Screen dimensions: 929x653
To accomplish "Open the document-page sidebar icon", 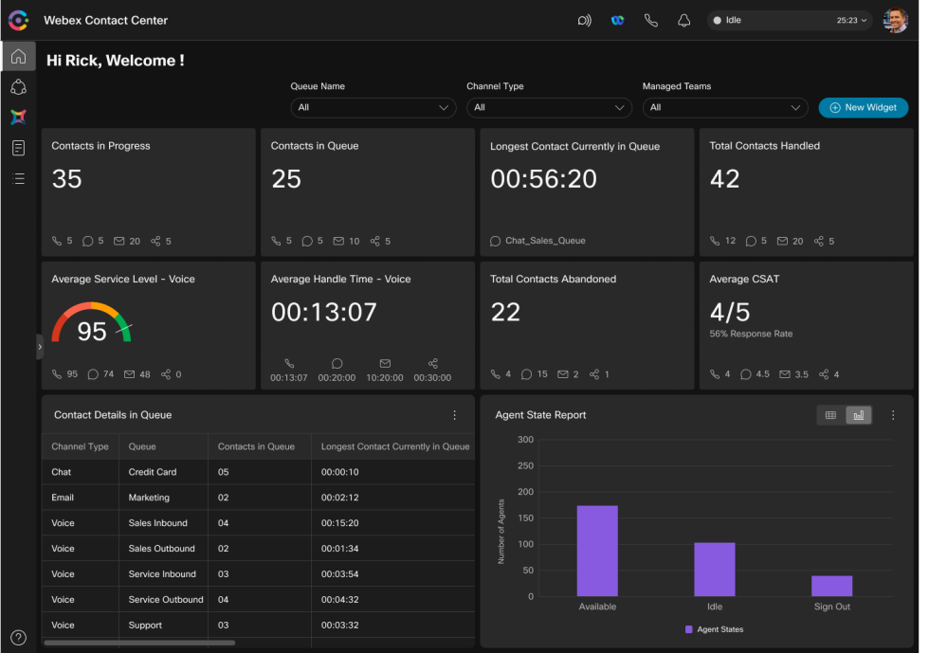I will tap(18, 148).
